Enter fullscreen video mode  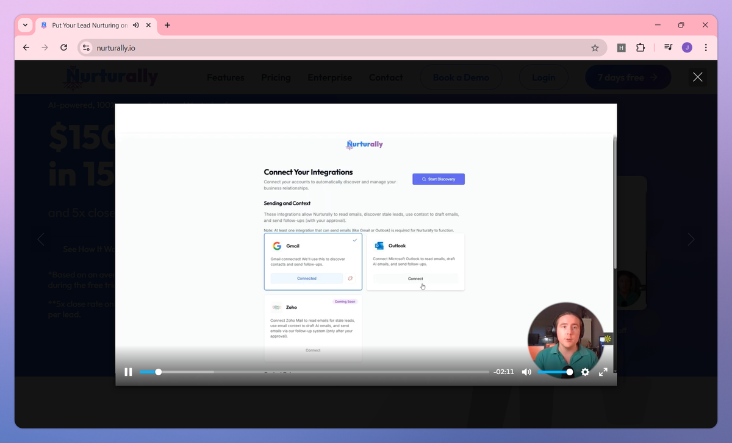click(x=603, y=372)
